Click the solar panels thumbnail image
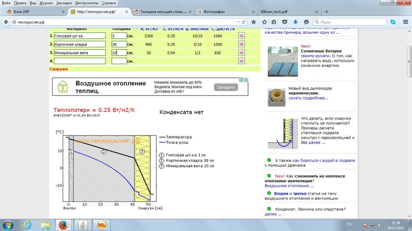The height and width of the screenshot is (231, 412). click(x=283, y=61)
